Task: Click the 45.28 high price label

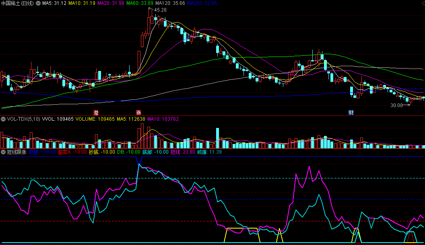Action: 160,10
